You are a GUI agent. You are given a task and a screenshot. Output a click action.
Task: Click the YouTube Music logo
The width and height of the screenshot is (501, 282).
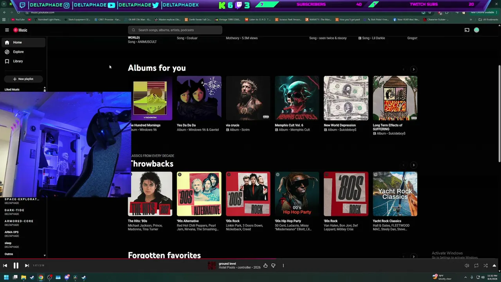[20, 30]
